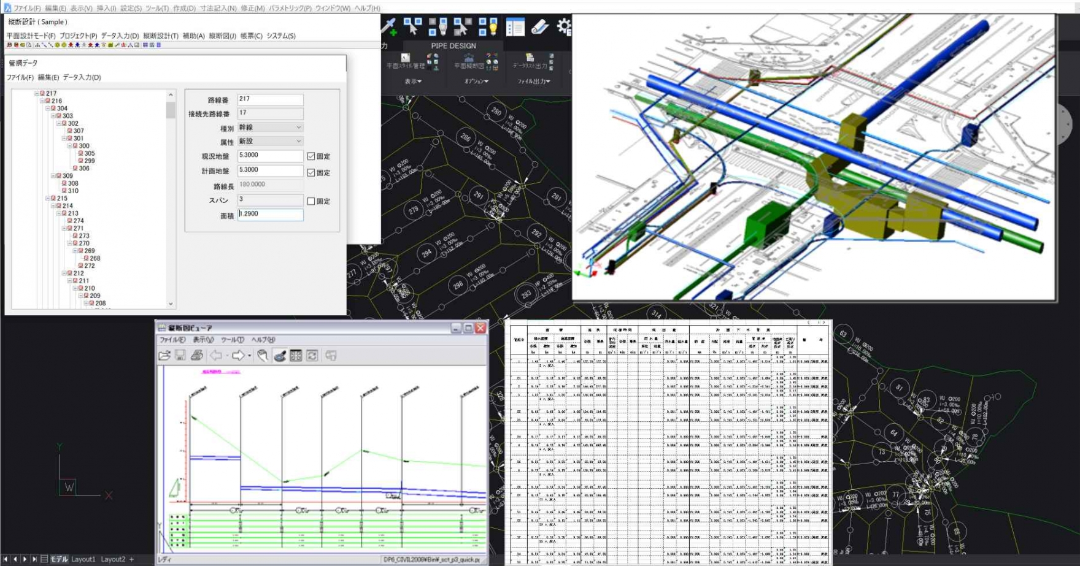The image size is (1080, 566).
Task: Toggle 固定 checkbox for 計画地盤
Action: tap(311, 172)
